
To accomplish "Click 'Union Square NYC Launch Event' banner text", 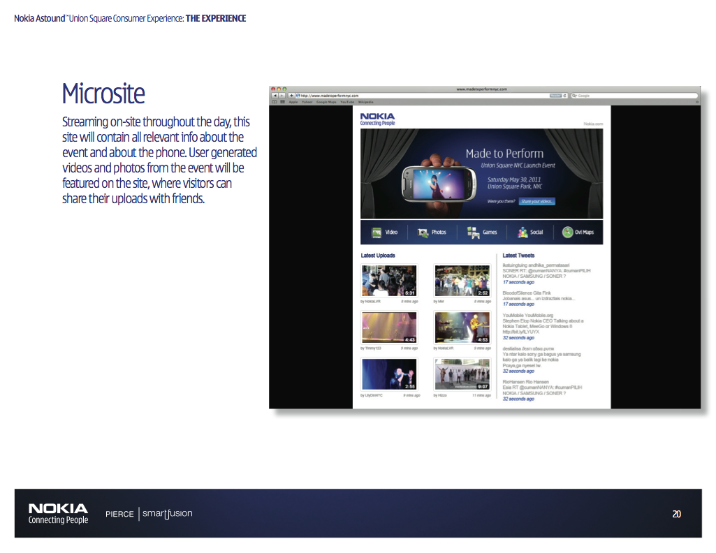I will tap(518, 165).
